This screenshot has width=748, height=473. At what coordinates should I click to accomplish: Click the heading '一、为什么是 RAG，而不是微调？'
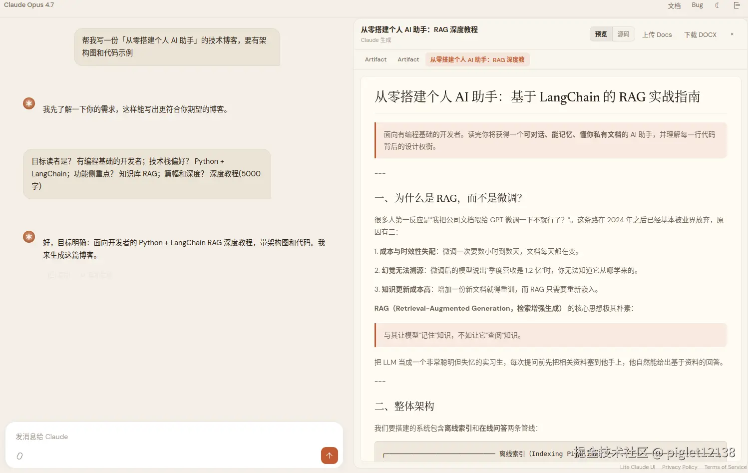click(x=448, y=198)
